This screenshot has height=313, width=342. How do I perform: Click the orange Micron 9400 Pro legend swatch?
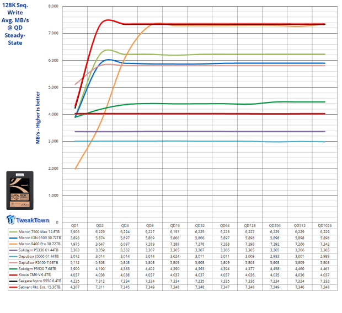tap(13, 244)
